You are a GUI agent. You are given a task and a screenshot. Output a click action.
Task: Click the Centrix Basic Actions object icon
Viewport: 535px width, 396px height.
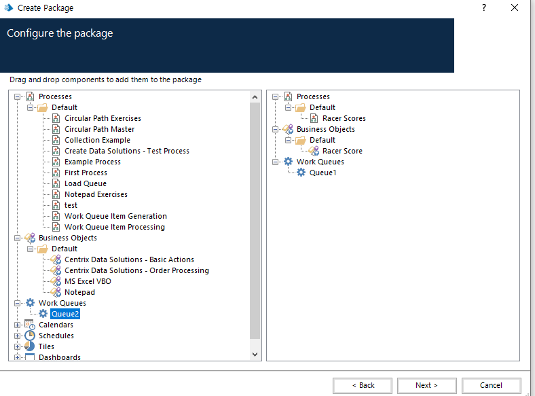click(56, 259)
